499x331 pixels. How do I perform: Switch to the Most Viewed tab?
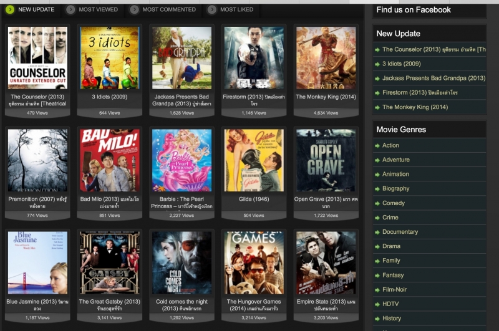coord(92,9)
